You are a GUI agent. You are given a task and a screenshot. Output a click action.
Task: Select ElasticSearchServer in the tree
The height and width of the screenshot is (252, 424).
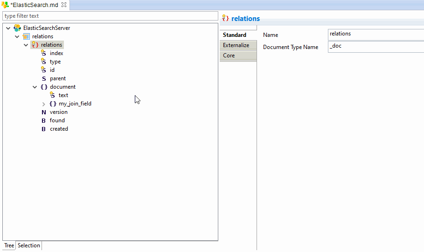[x=47, y=28]
